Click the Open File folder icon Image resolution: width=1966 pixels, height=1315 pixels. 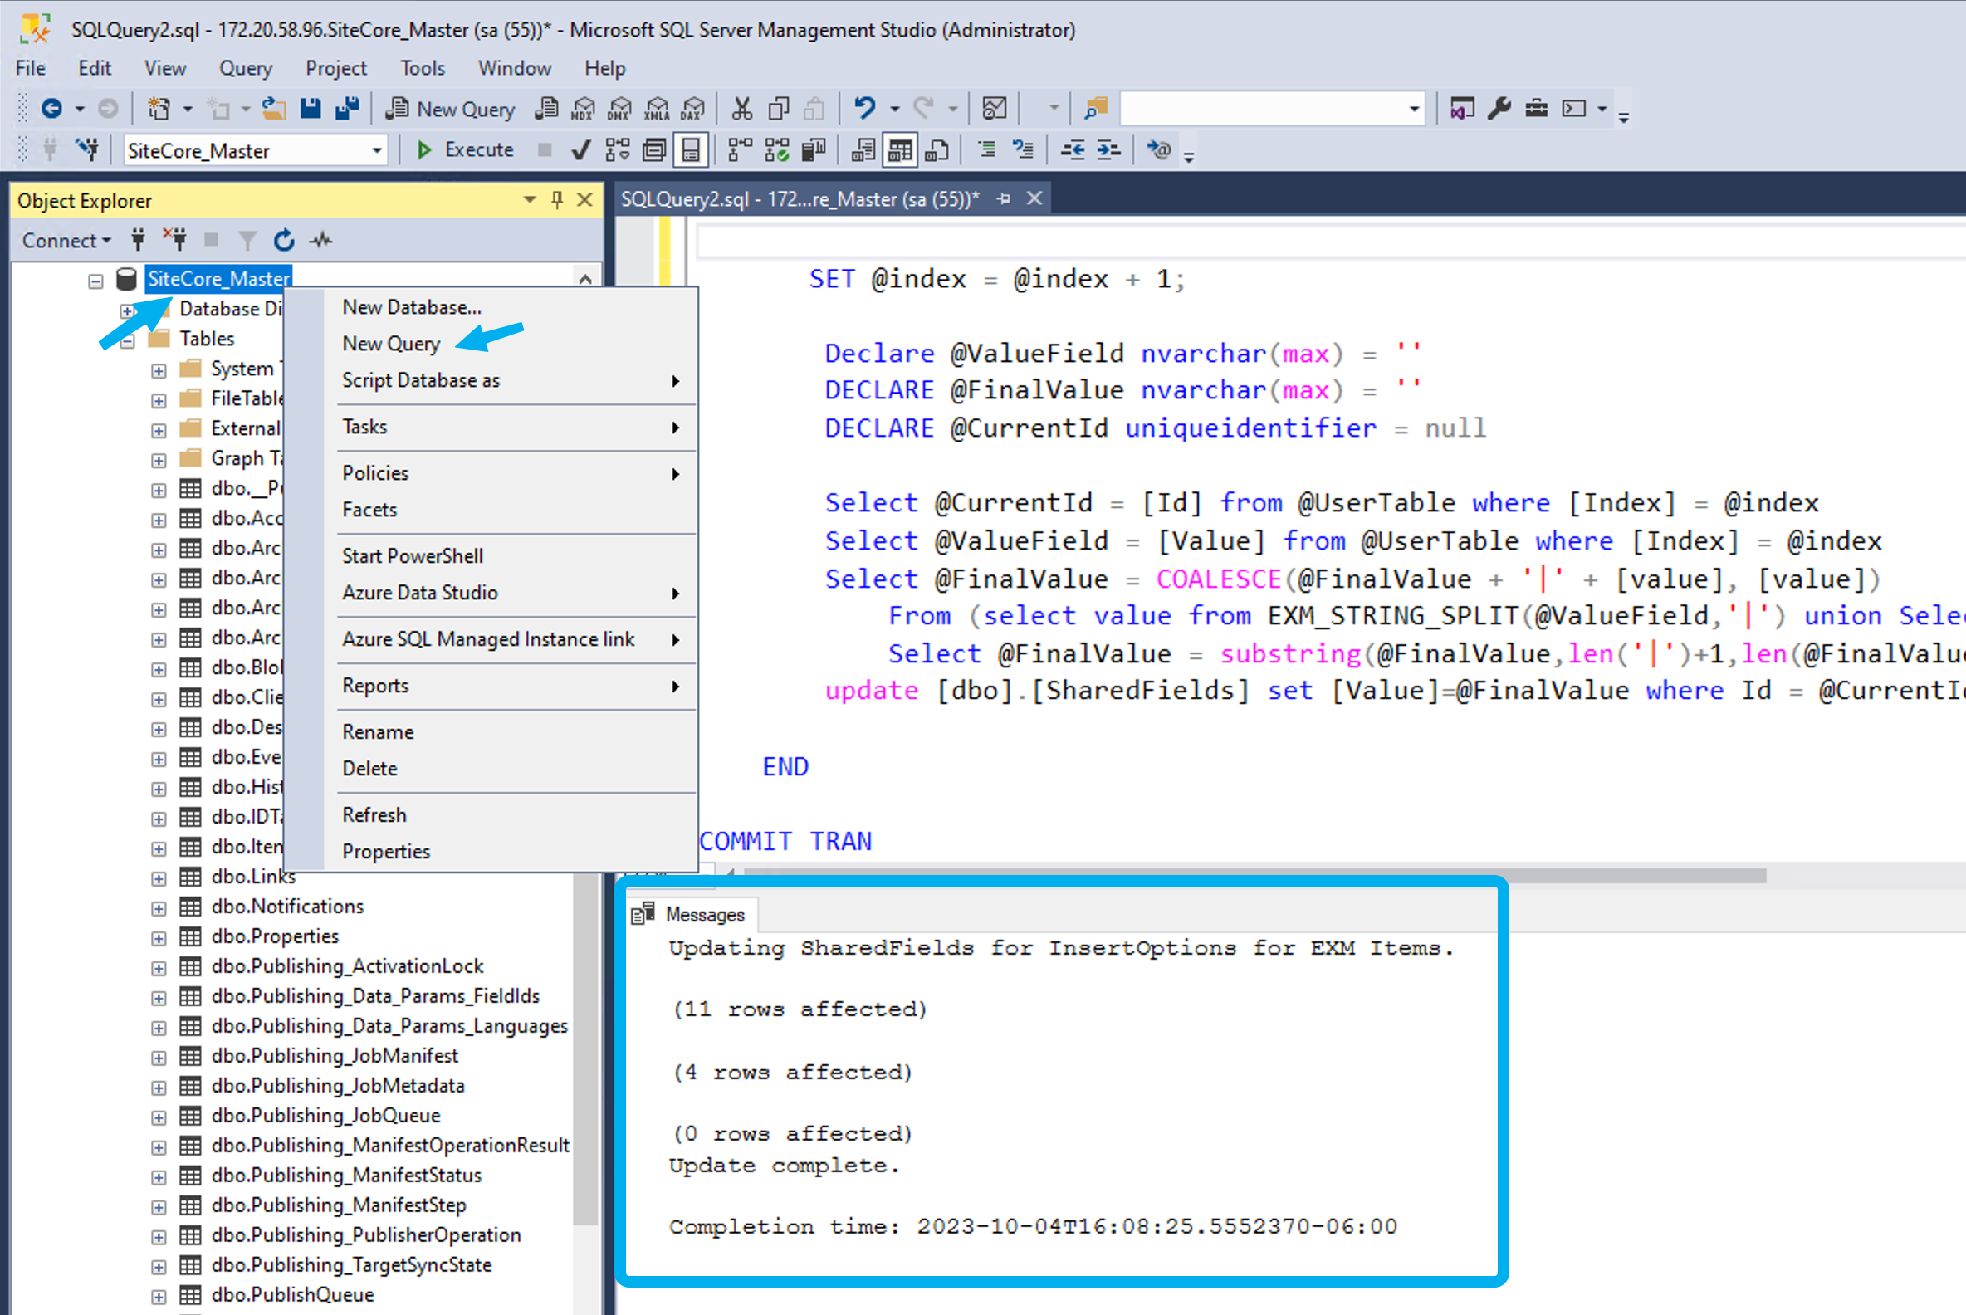[x=273, y=108]
